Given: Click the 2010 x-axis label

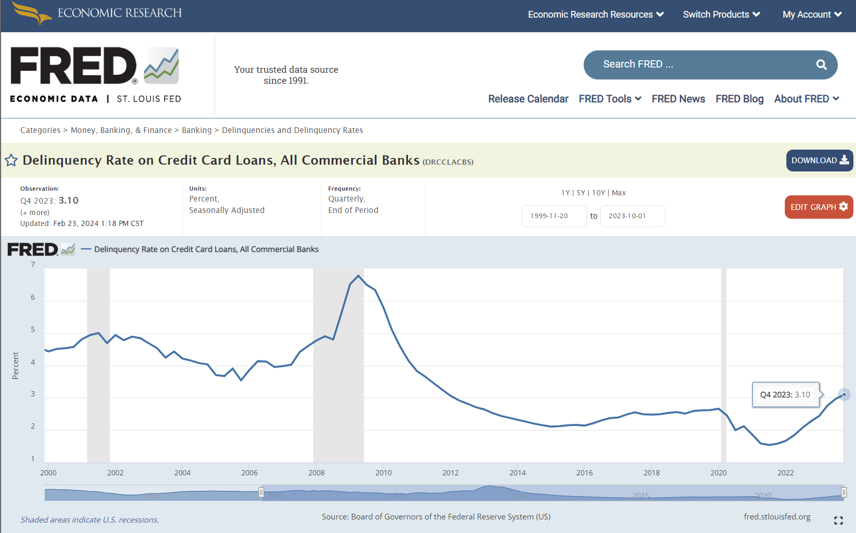Looking at the screenshot, I should (384, 473).
